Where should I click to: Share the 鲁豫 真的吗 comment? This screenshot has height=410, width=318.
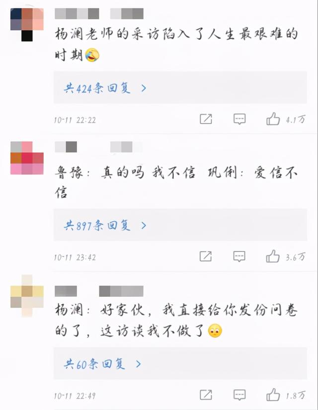[x=206, y=256]
